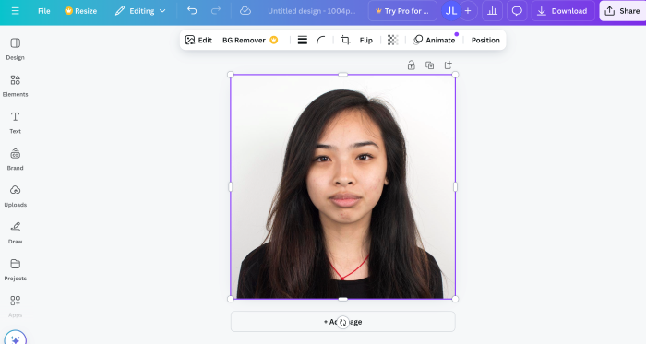The width and height of the screenshot is (646, 344).
Task: Click Flip in the toolbar
Action: pos(365,40)
